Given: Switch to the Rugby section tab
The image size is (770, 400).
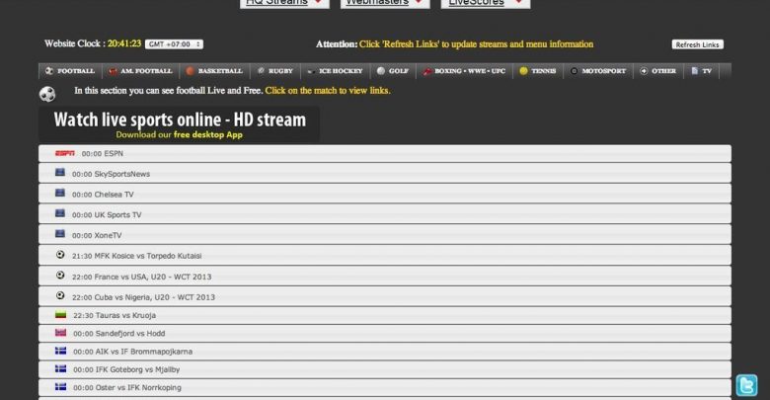Looking at the screenshot, I should (x=275, y=71).
